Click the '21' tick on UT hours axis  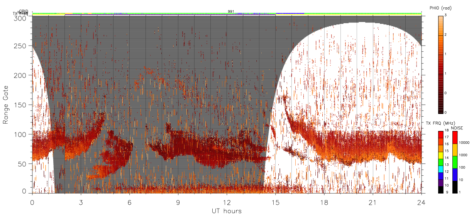(372, 202)
